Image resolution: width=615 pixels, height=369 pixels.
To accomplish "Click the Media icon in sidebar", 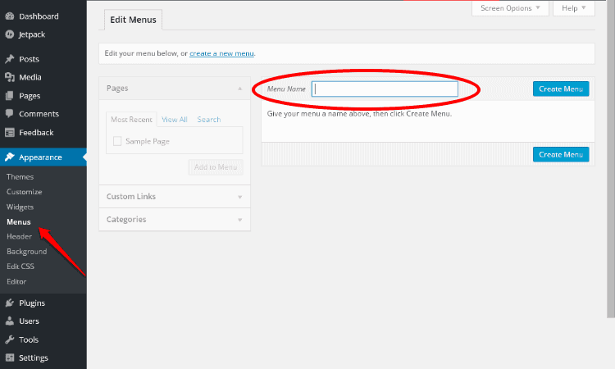I will (10, 77).
